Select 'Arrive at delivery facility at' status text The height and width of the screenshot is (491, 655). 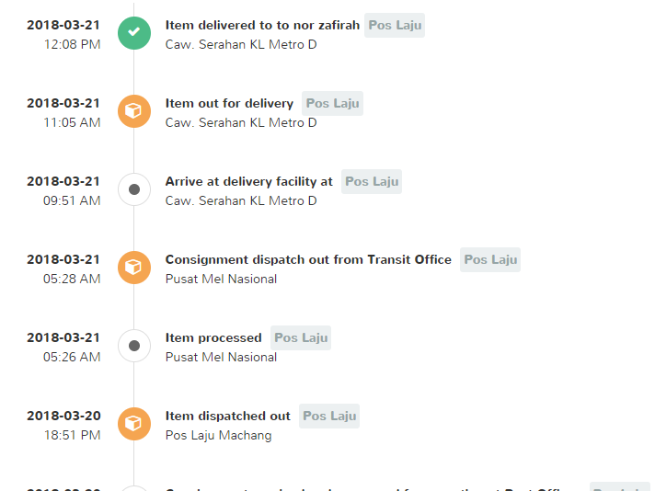[x=249, y=182]
